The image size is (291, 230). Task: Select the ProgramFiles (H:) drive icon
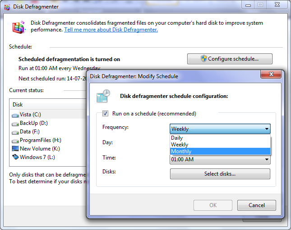pos(15,140)
